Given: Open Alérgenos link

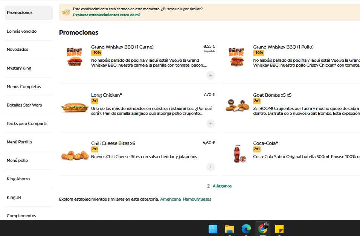Looking at the screenshot, I should click(x=222, y=186).
